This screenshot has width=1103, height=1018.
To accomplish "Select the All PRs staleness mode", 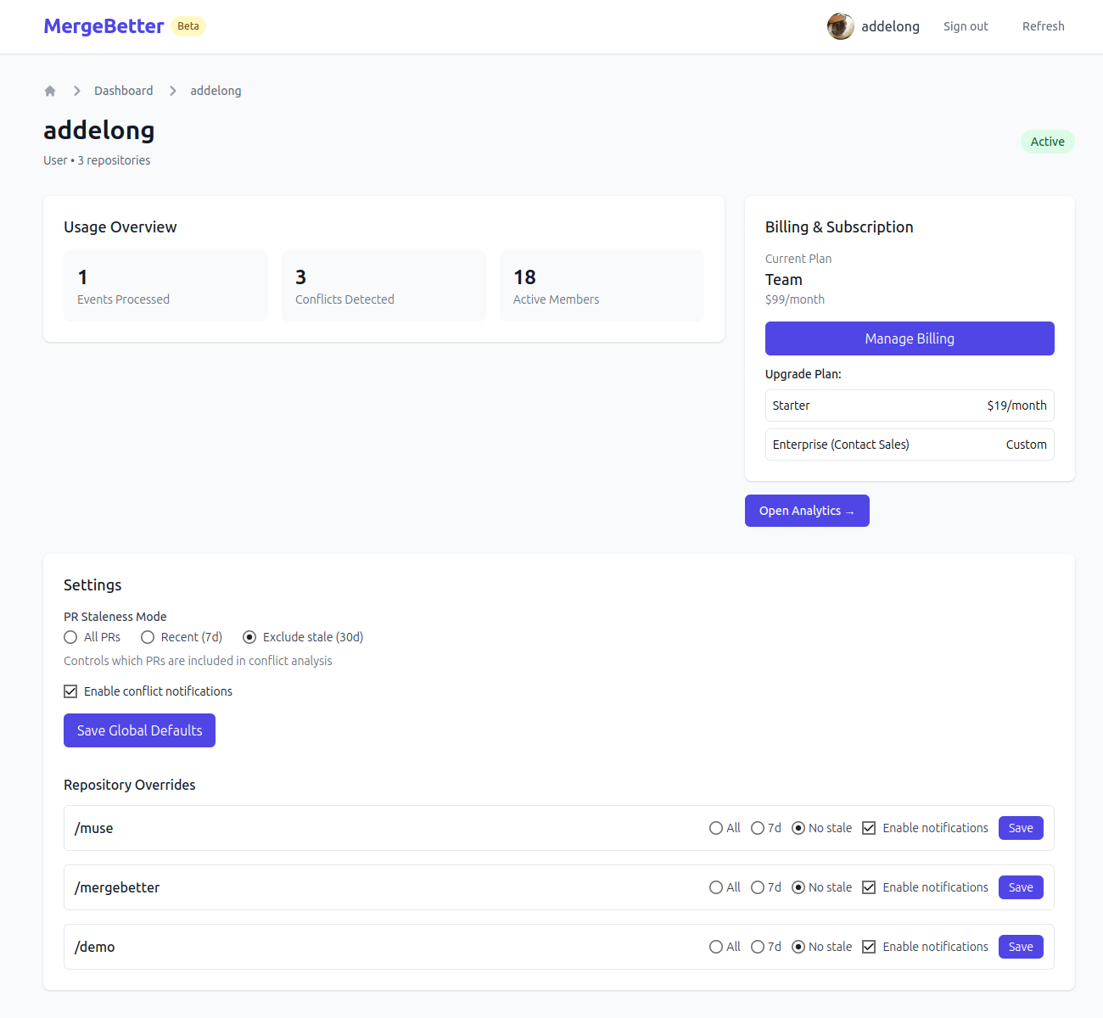I will click(70, 637).
